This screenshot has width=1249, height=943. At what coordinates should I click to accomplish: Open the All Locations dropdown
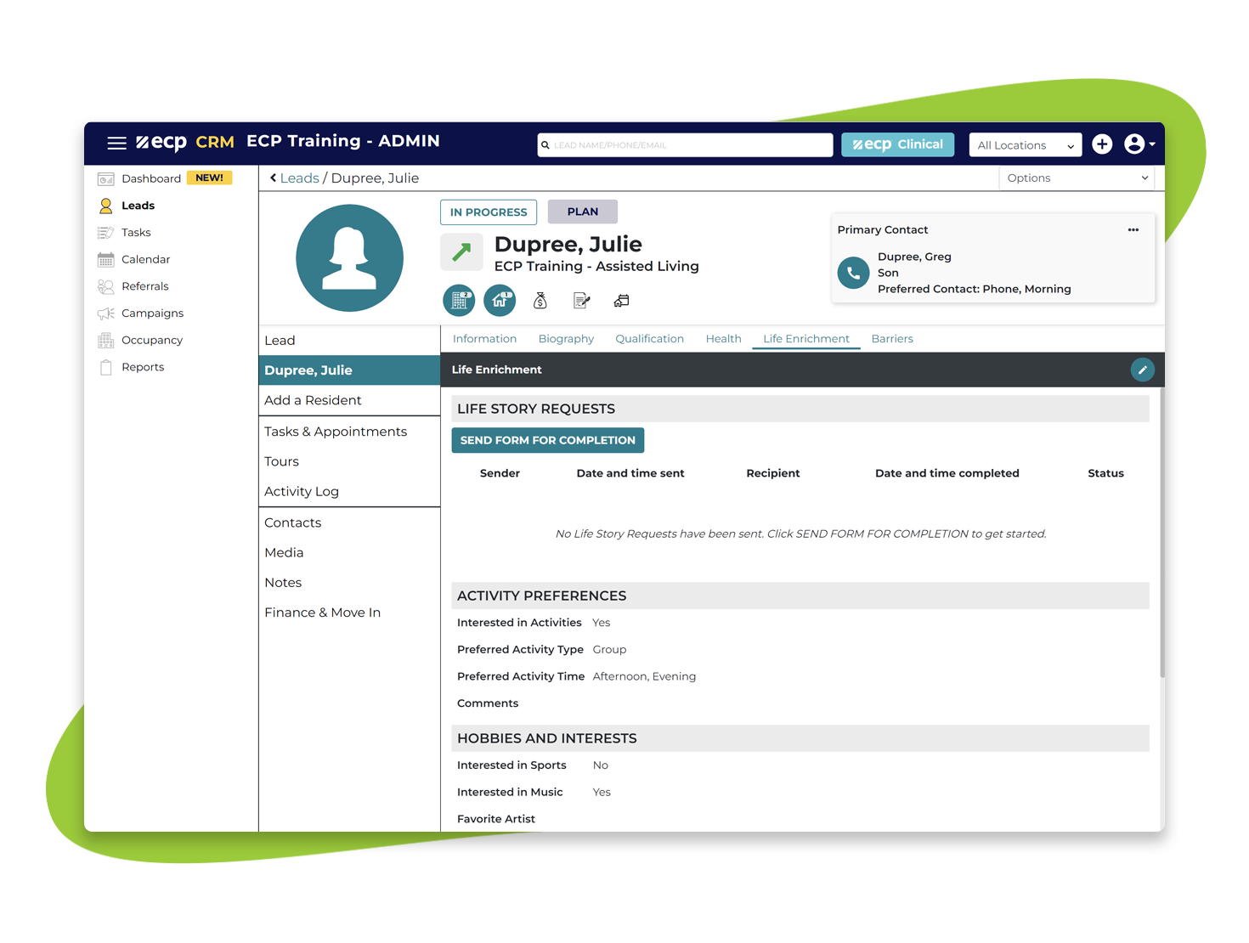pos(1025,144)
